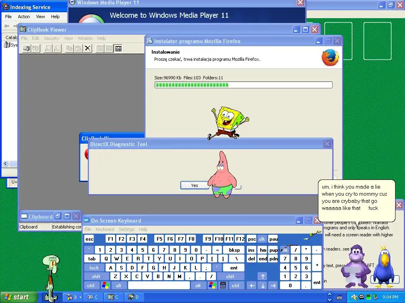This screenshot has height=303, width=405.
Task: Toggle slk scroll lock key on keyboard
Action: coord(262,239)
